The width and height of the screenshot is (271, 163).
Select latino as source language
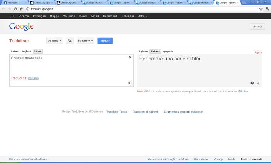38,51
